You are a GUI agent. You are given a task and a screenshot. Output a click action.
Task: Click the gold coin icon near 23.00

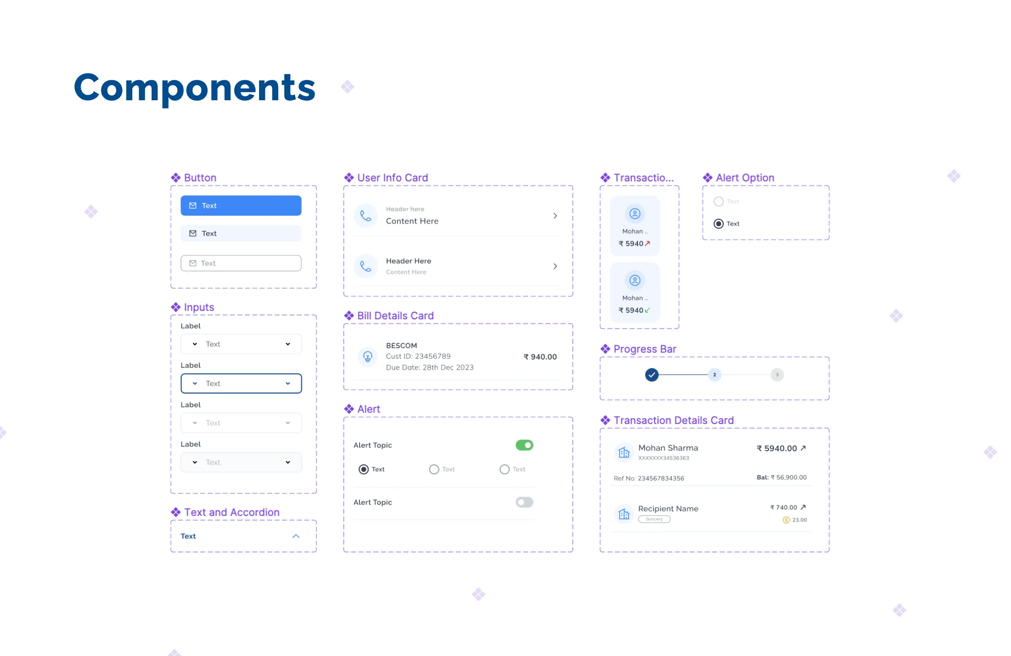pos(787,520)
